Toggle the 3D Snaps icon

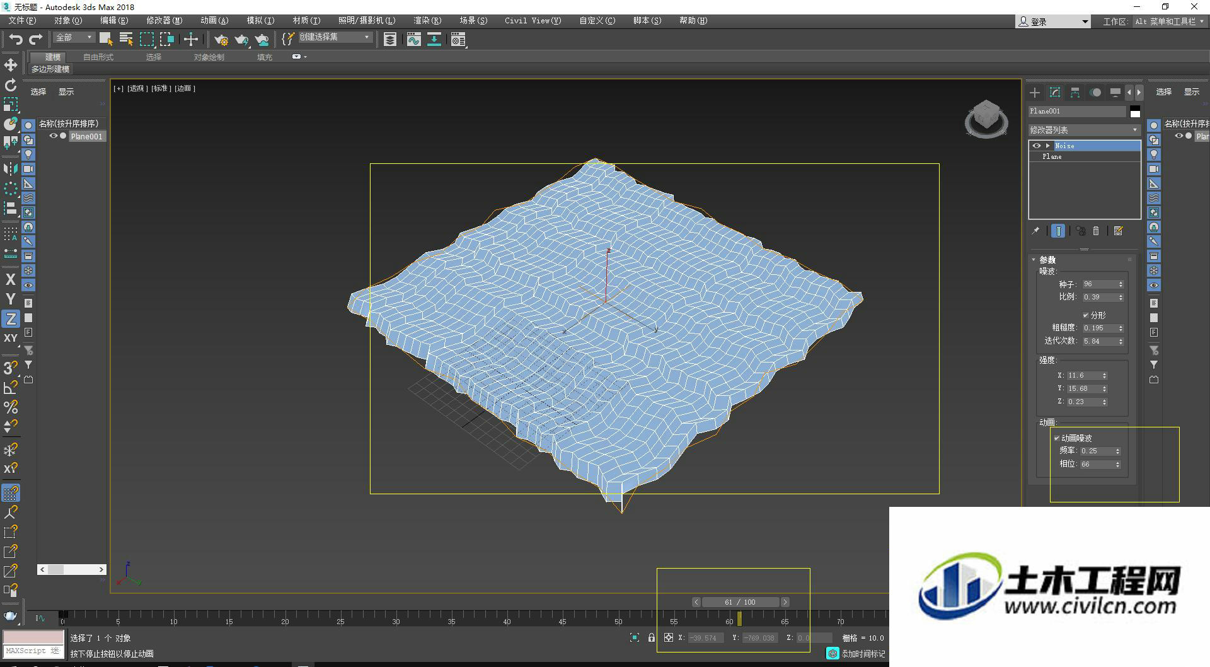(x=11, y=368)
